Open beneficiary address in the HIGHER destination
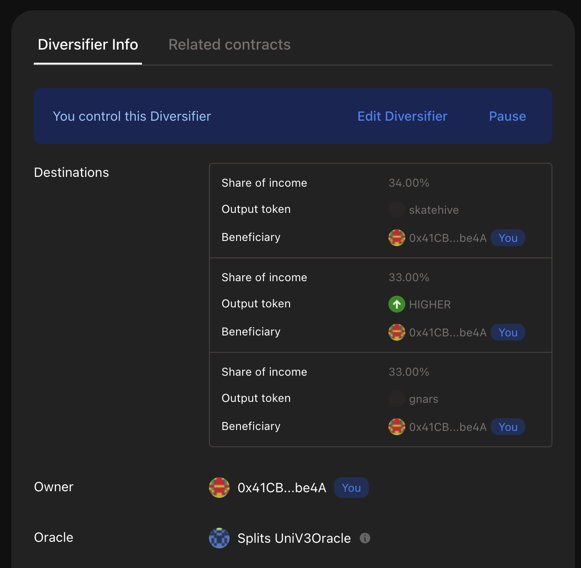Image resolution: width=581 pixels, height=568 pixels. 447,332
